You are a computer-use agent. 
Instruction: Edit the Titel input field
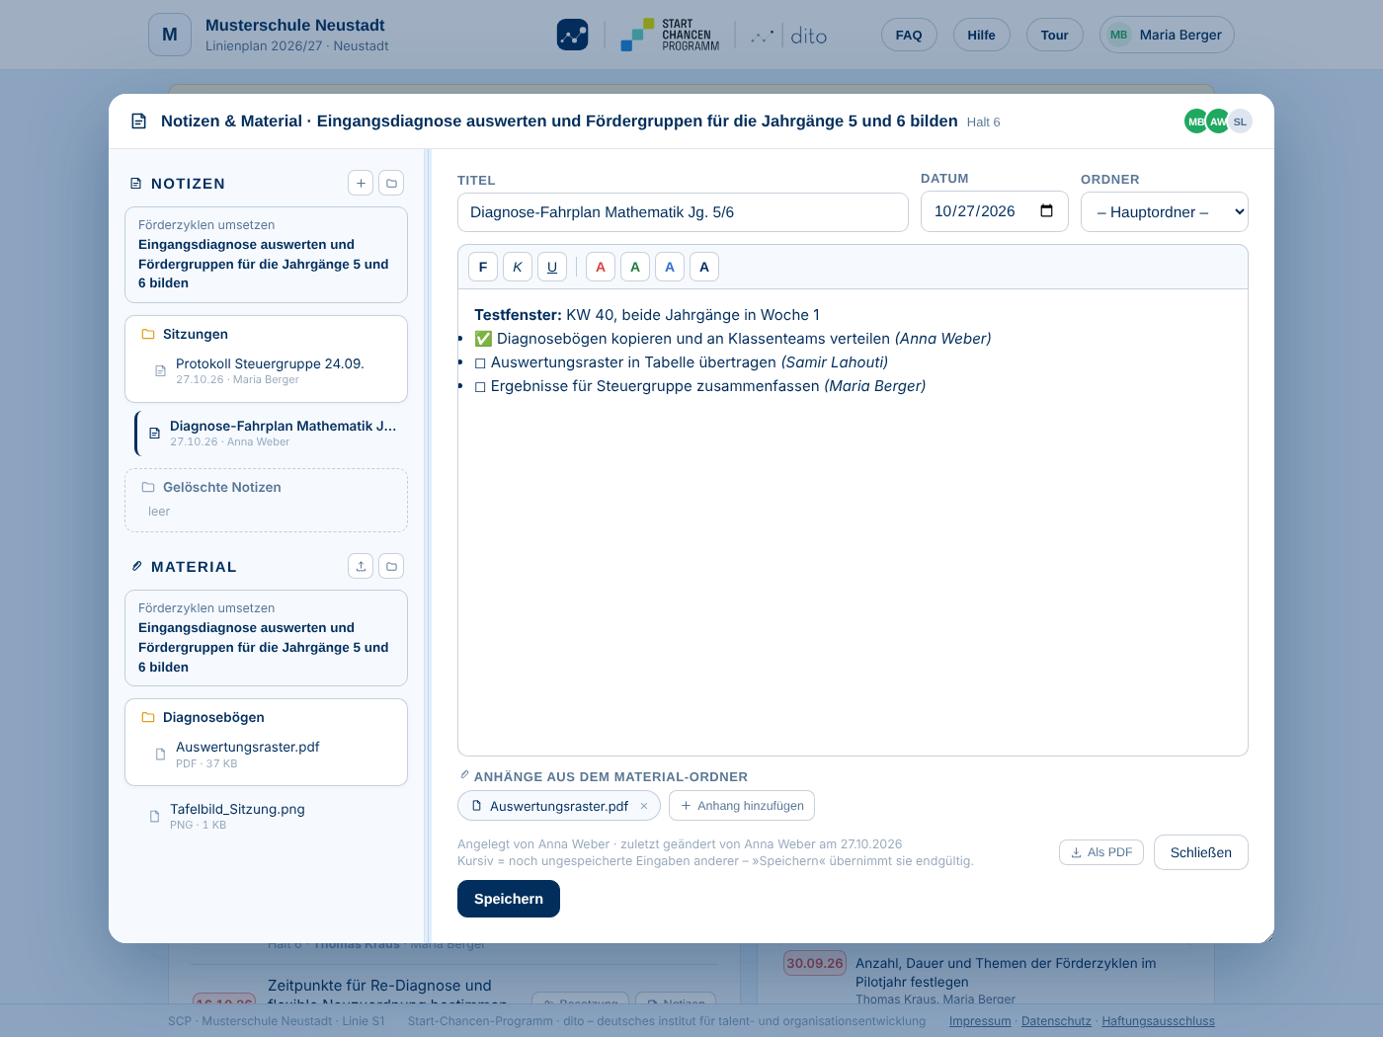(683, 212)
